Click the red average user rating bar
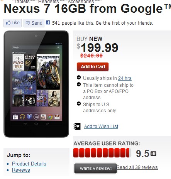Image resolution: width=171 pixels, height=179 pixels. pos(102,153)
